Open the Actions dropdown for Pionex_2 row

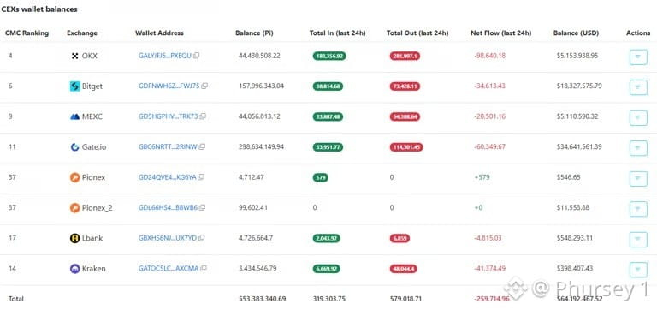[x=638, y=209]
